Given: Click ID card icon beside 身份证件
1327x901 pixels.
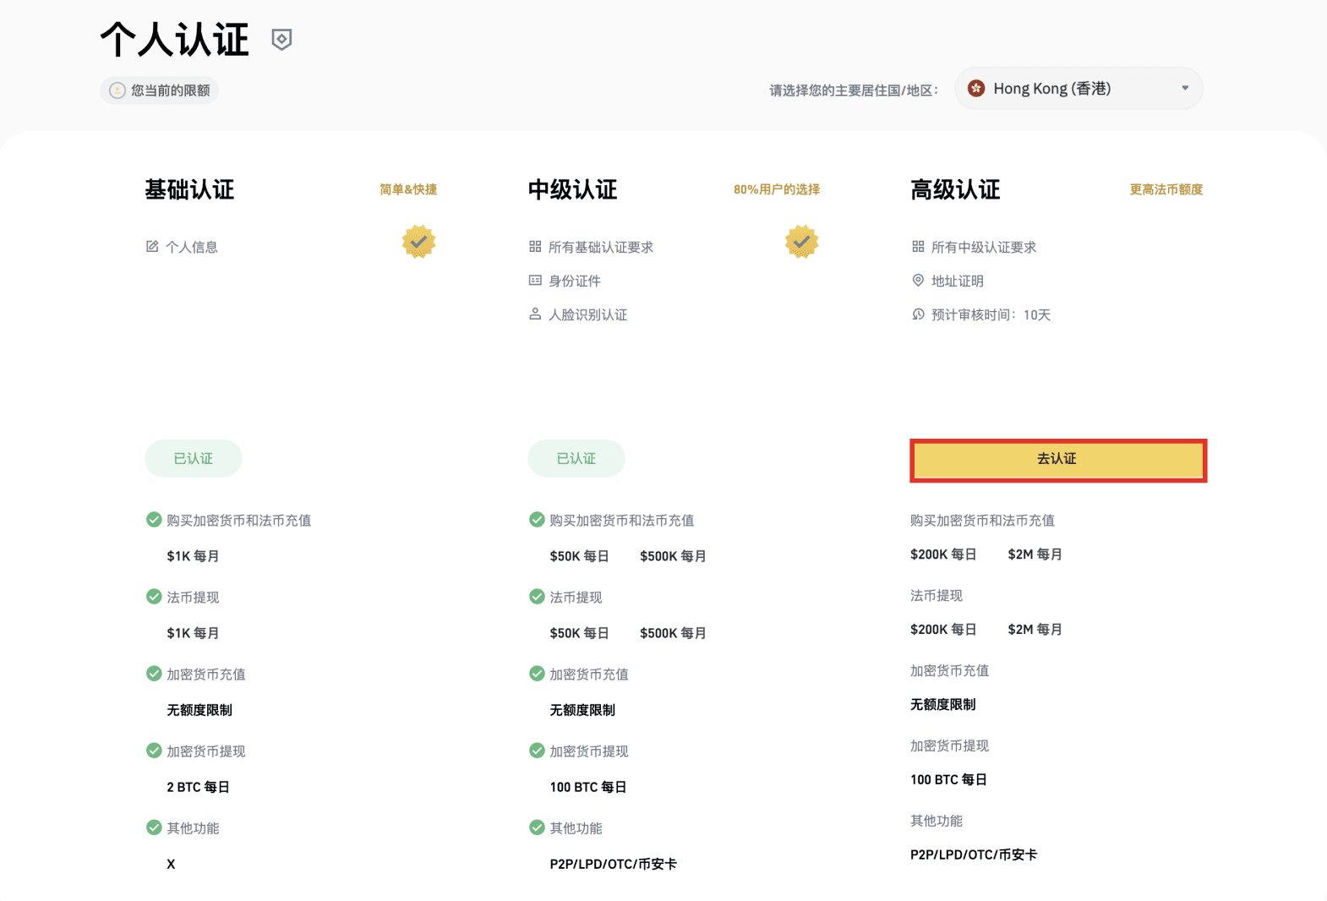Looking at the screenshot, I should click(x=535, y=281).
